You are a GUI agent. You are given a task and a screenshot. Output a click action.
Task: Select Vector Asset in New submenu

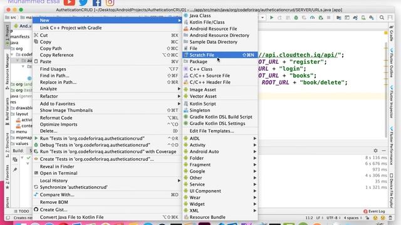pyautogui.click(x=220, y=96)
